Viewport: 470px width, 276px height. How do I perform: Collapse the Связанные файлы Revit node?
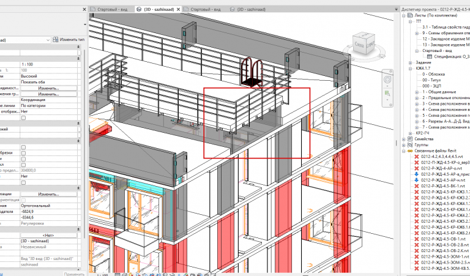[404, 151]
